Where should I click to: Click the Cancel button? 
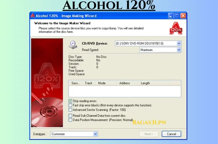point(171,134)
